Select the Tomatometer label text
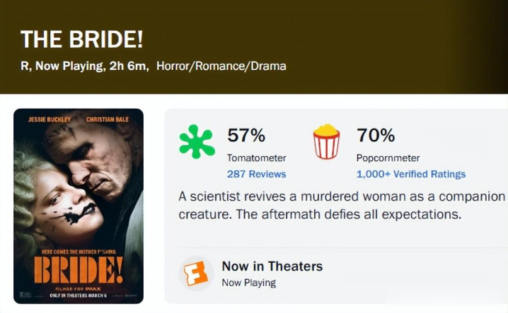 coord(255,158)
